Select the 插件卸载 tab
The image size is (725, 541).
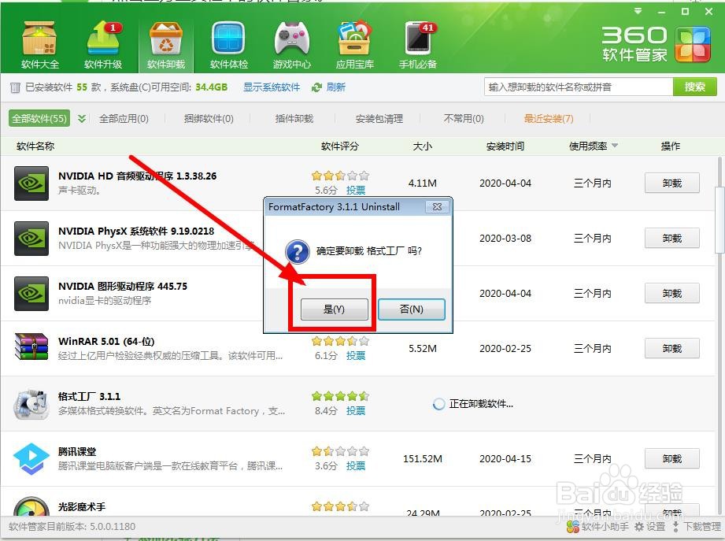294,119
